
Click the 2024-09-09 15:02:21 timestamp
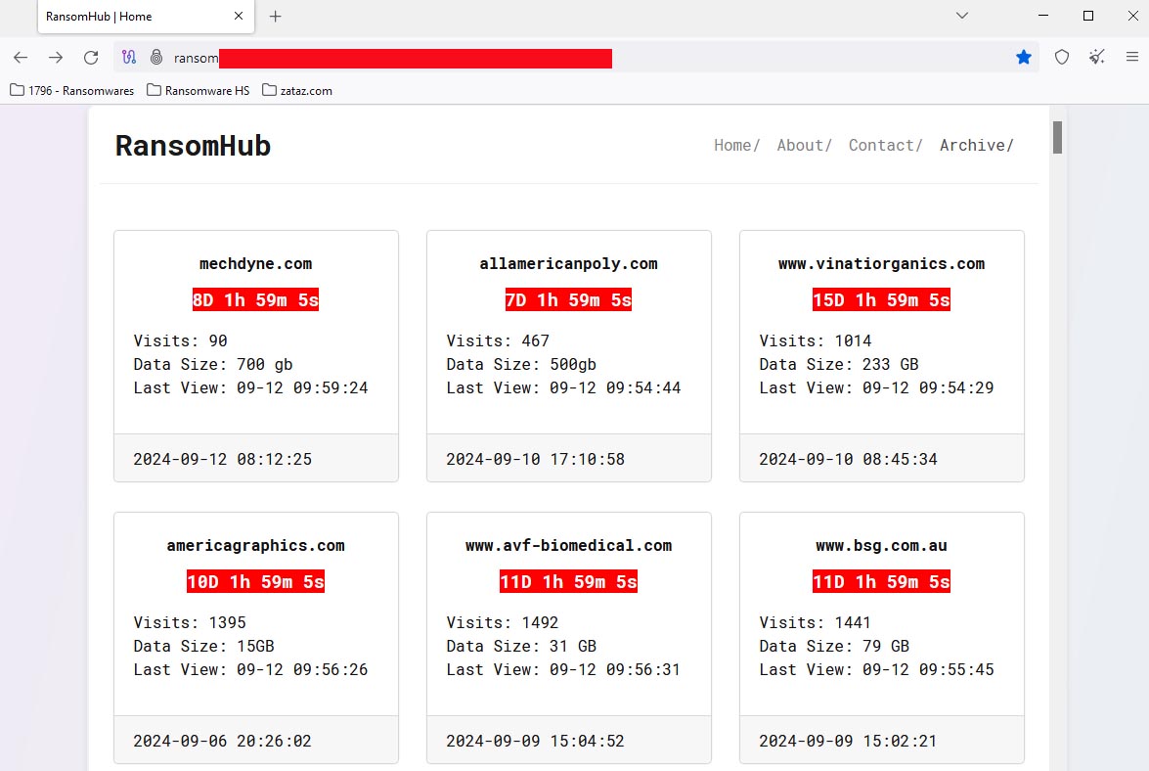click(x=849, y=741)
